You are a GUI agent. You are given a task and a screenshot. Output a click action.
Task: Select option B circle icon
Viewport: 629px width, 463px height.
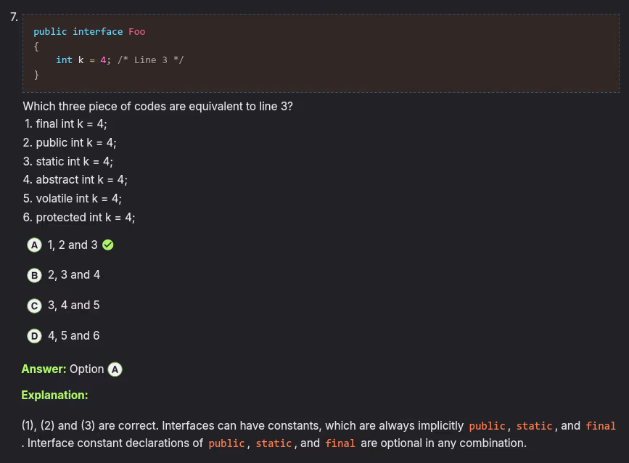[34, 275]
